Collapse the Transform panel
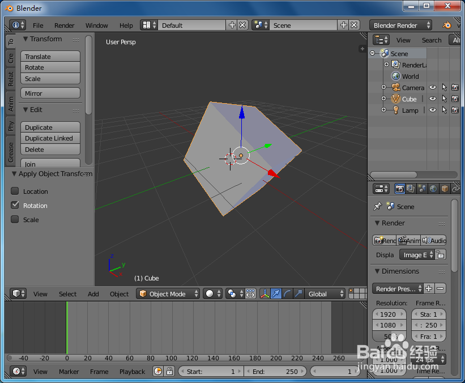This screenshot has width=465, height=383. [x=25, y=39]
